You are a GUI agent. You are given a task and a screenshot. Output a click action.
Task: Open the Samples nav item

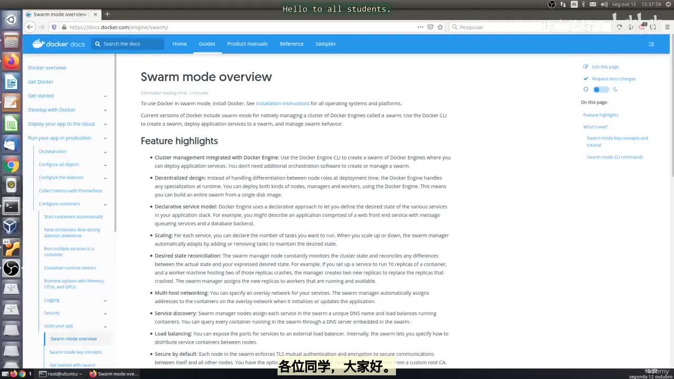[x=325, y=44]
